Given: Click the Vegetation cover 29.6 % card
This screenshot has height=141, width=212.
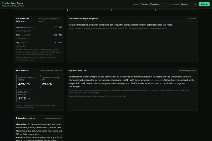Looking at the screenshot, I should click(51, 81).
